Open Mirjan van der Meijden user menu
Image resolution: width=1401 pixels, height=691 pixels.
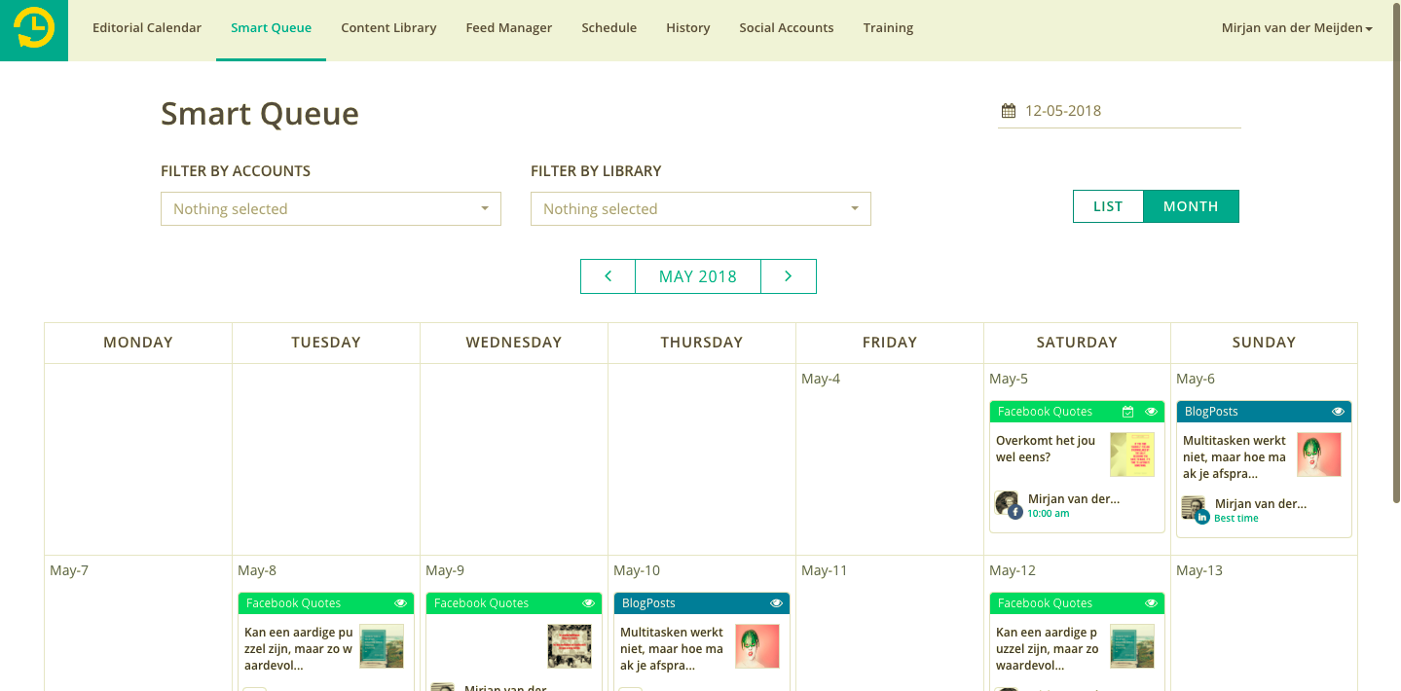click(1296, 28)
